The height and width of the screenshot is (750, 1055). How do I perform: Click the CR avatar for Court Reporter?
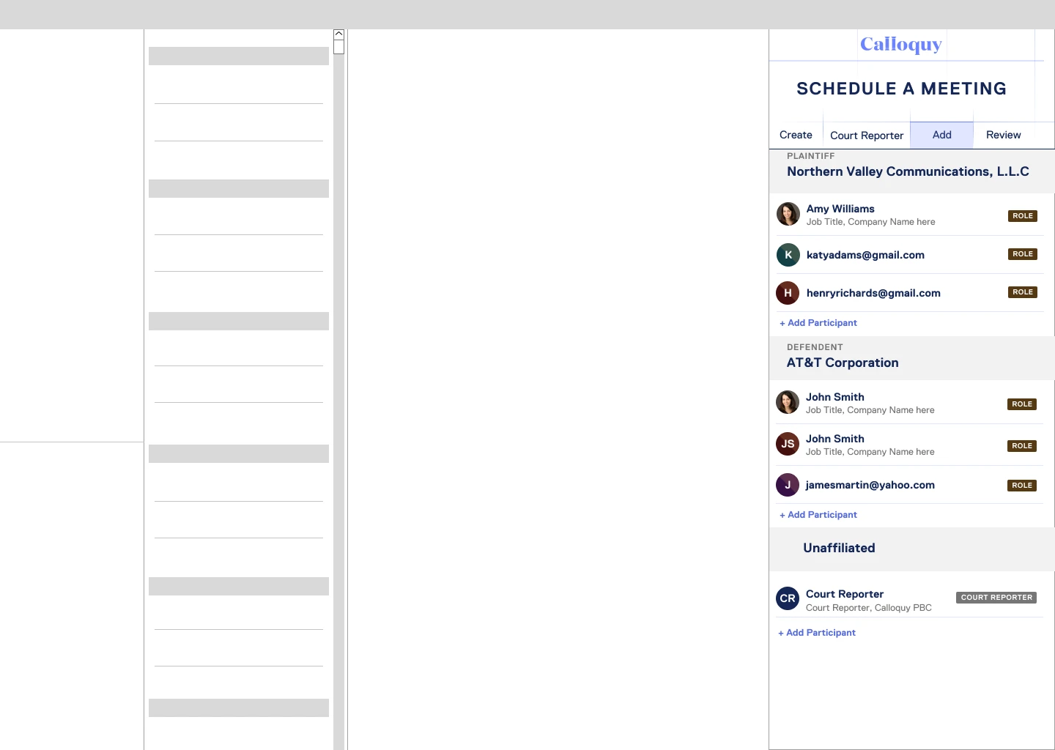point(788,598)
